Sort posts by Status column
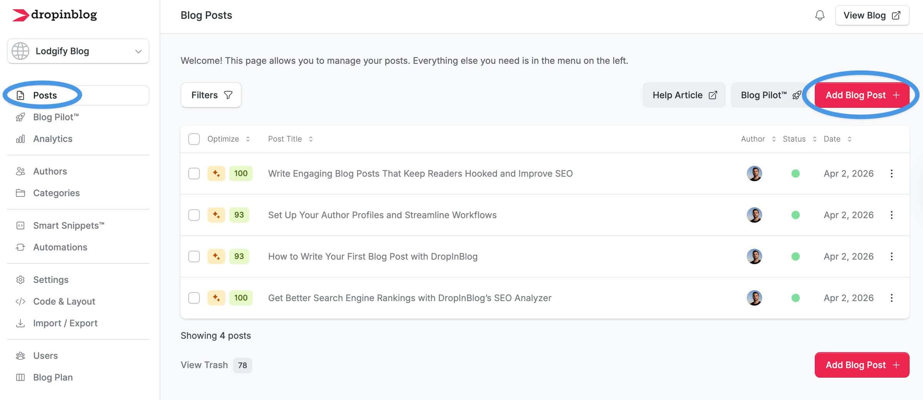The image size is (923, 400). [800, 139]
